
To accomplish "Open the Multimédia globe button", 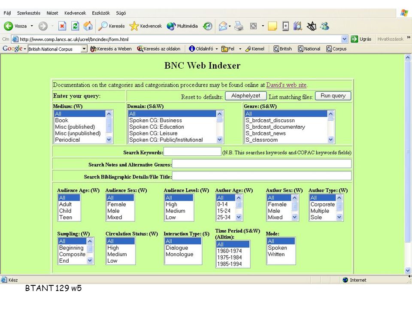I will (x=182, y=26).
